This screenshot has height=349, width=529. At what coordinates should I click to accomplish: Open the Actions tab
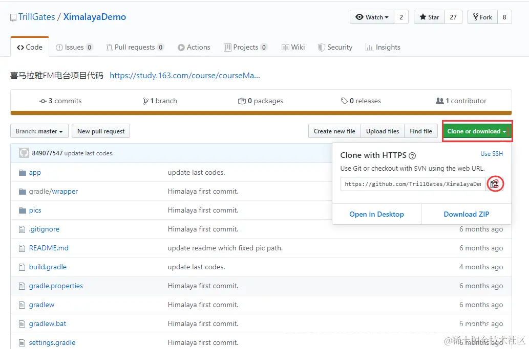[194, 47]
